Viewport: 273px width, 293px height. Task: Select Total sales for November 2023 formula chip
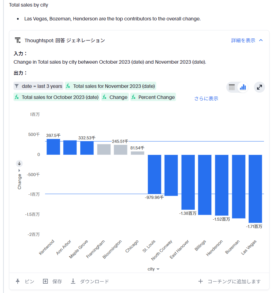coord(111,86)
